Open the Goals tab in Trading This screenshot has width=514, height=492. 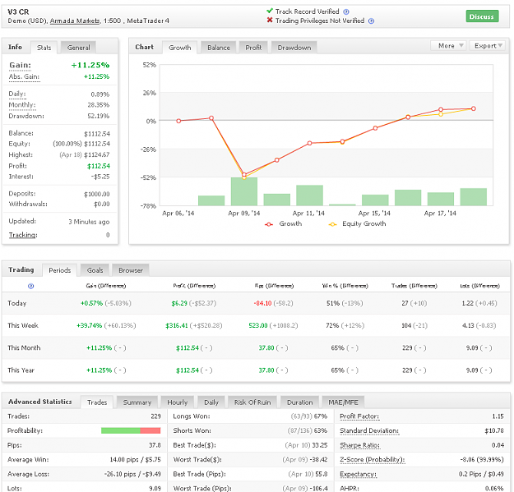coord(95,270)
